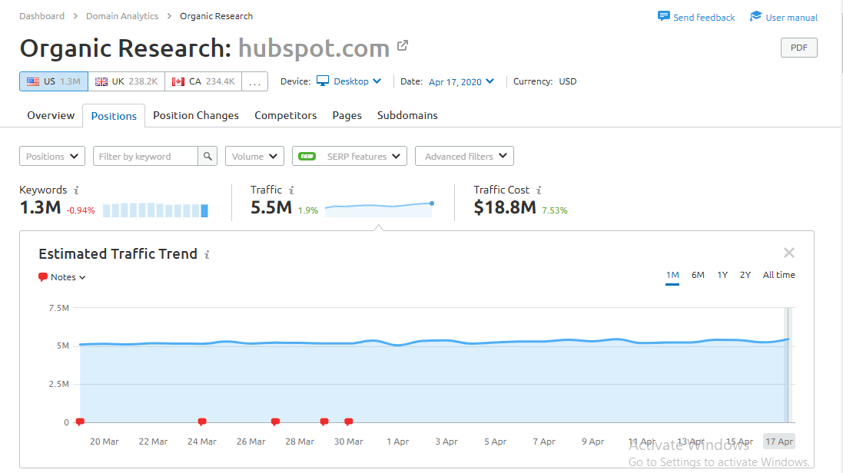Open info icon next to Keywords
The height and width of the screenshot is (473, 843).
click(76, 190)
